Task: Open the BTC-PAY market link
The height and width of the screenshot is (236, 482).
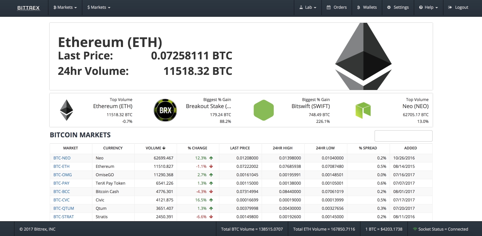Action: [61, 183]
